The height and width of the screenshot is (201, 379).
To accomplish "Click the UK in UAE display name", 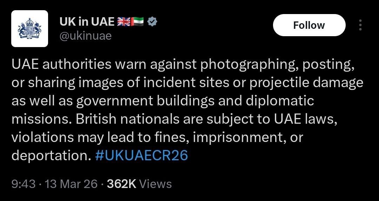I will point(87,22).
